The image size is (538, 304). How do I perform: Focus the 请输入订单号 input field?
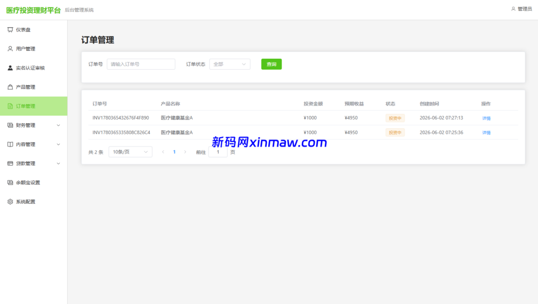(141, 64)
